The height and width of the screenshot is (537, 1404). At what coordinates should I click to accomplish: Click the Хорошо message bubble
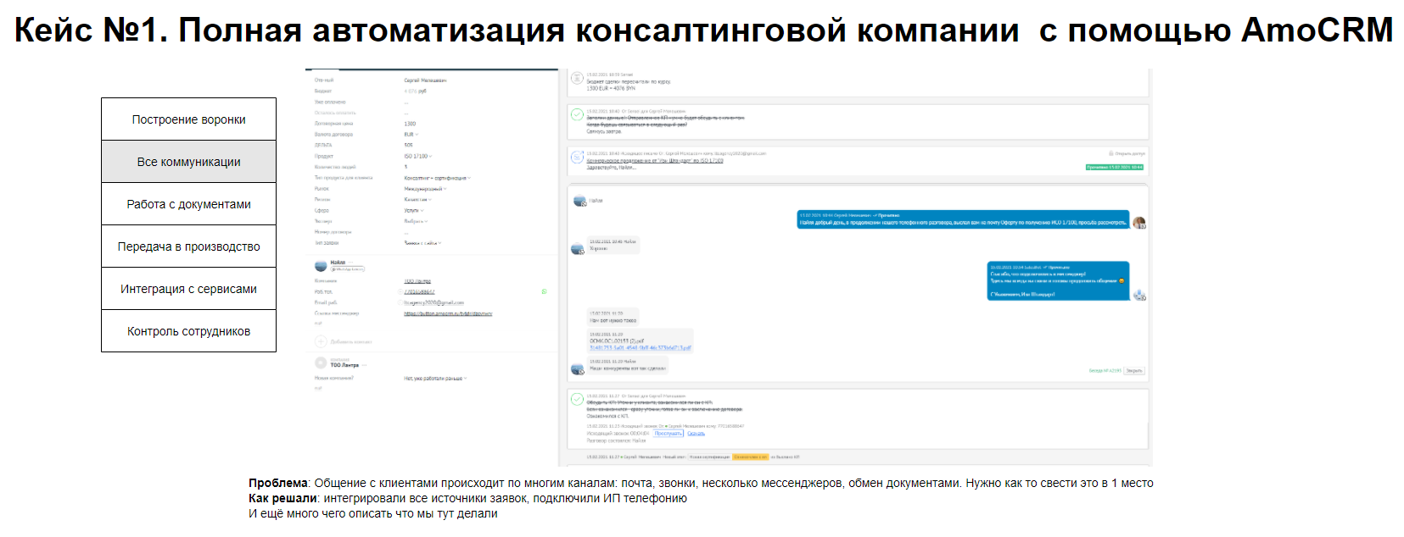tap(613, 245)
